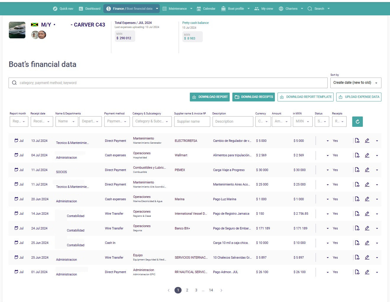390x302 pixels.
Task: View receipt for Carga 10 mil a caja chica
Action: [357, 243]
